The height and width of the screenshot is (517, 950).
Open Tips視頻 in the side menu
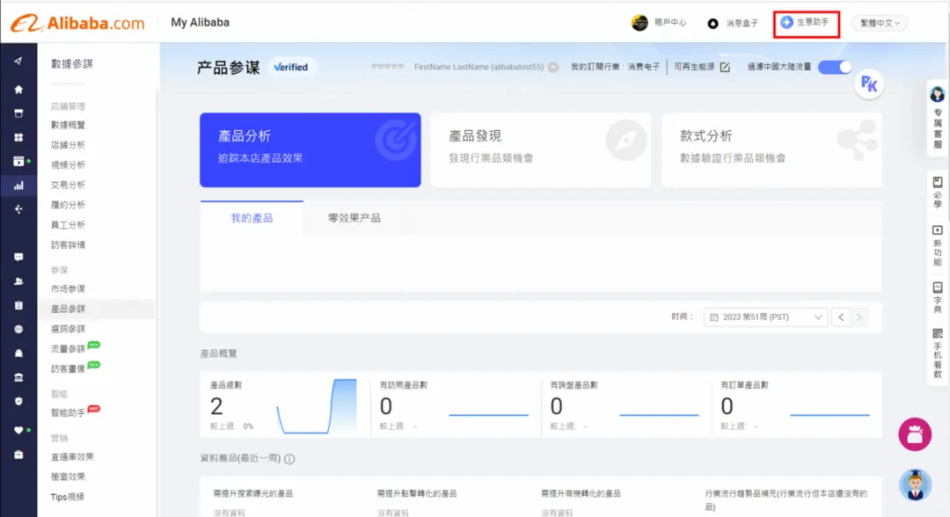click(x=67, y=497)
